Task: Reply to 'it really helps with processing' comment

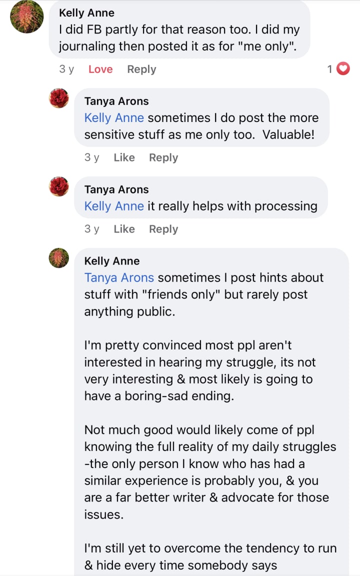Action: (x=163, y=229)
